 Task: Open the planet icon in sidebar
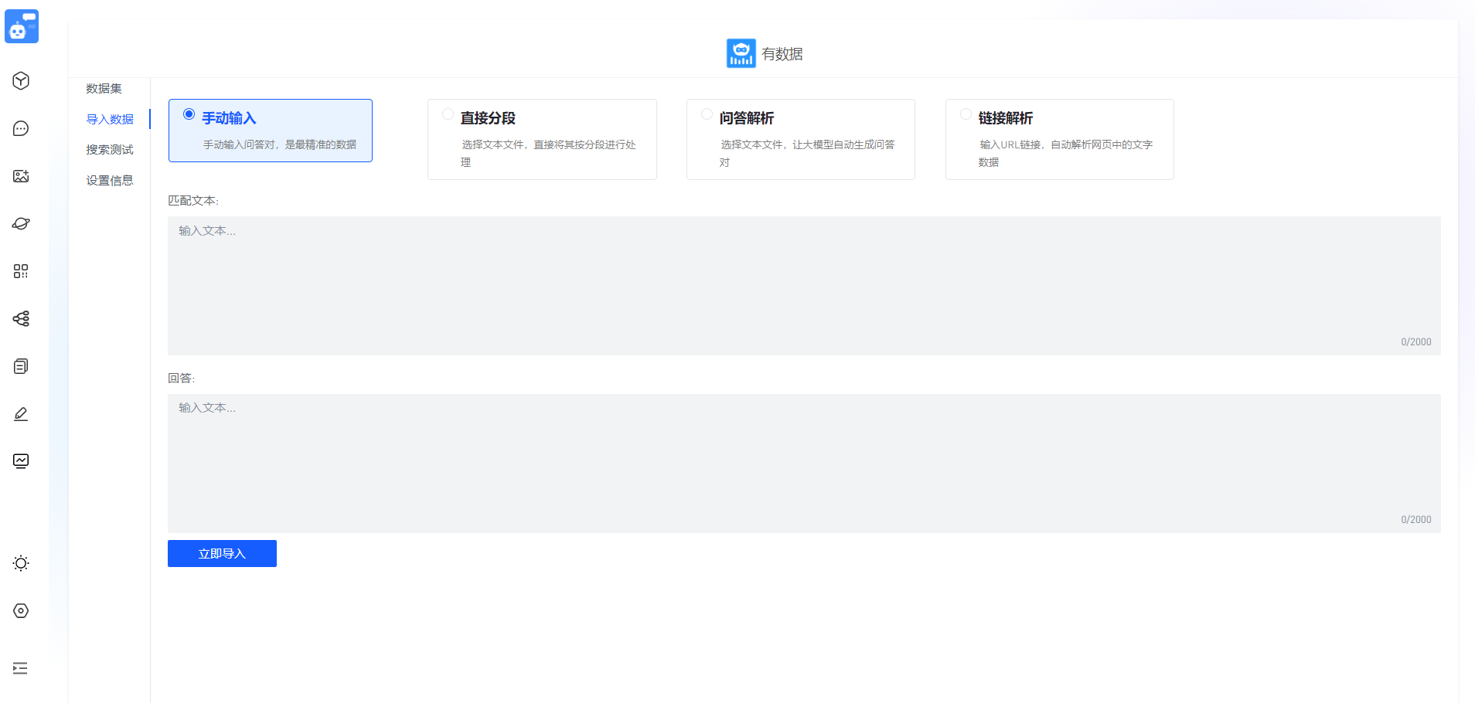click(21, 223)
